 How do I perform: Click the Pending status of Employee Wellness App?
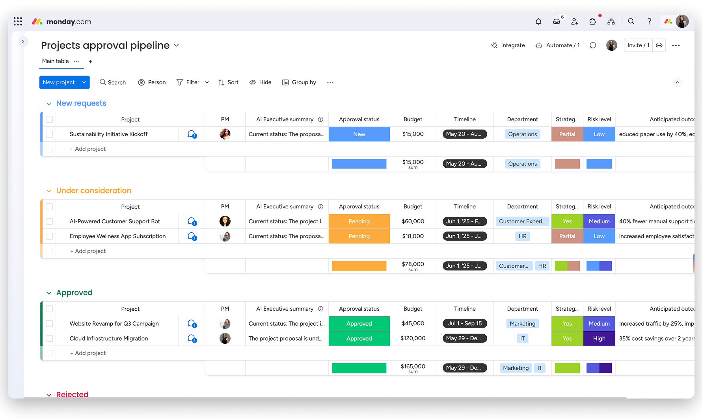point(359,236)
